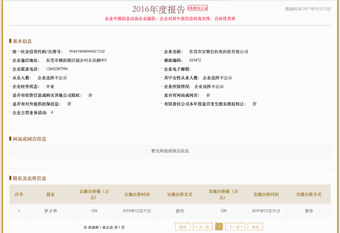The image size is (340, 233).
Task: Select address 东莞市横沥镇田饶步村长田路003
Action: tap(76, 60)
